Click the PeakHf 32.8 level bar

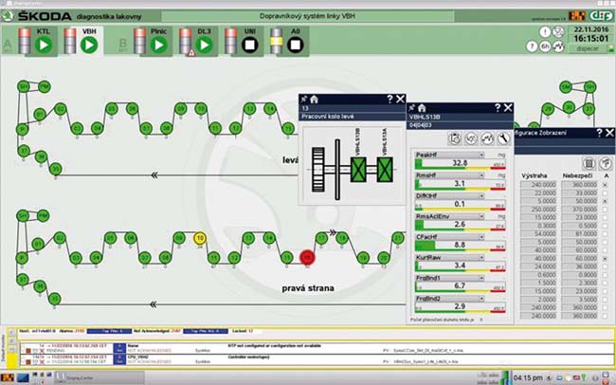click(460, 164)
